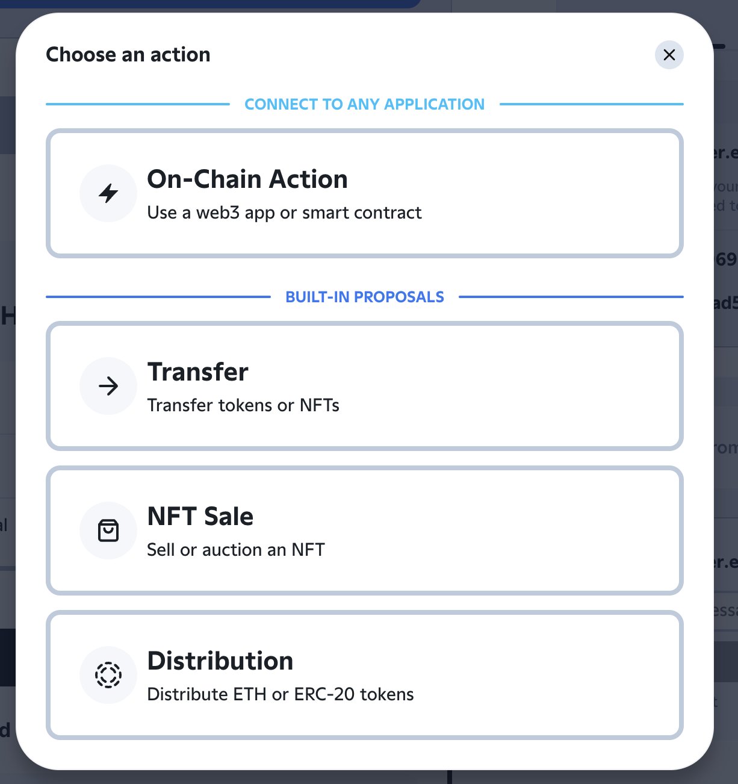The height and width of the screenshot is (784, 738).
Task: Click the right arrow Transfer icon
Action: pos(108,386)
